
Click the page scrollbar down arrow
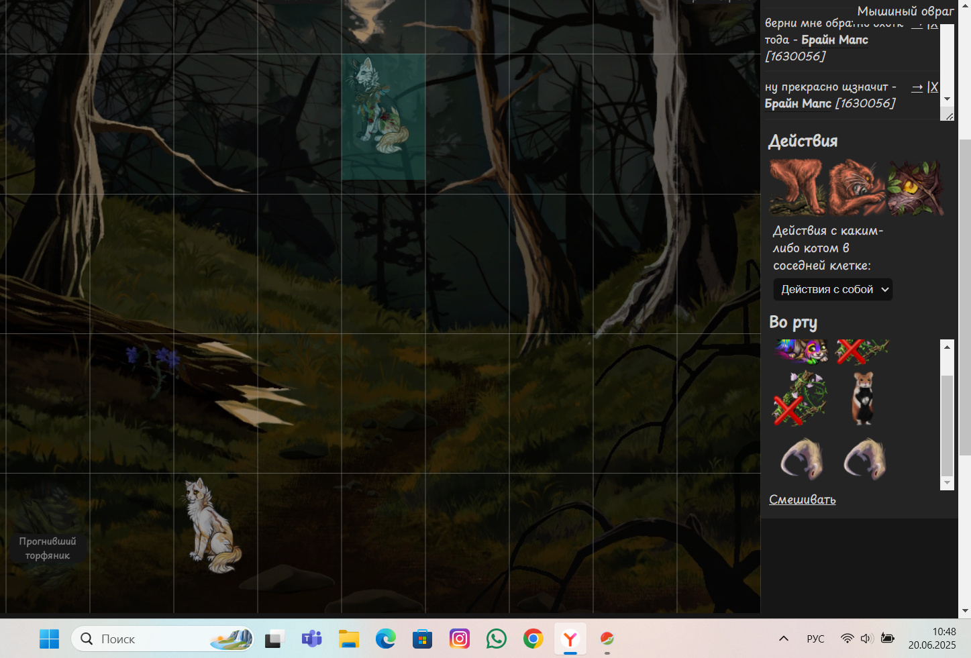click(965, 611)
